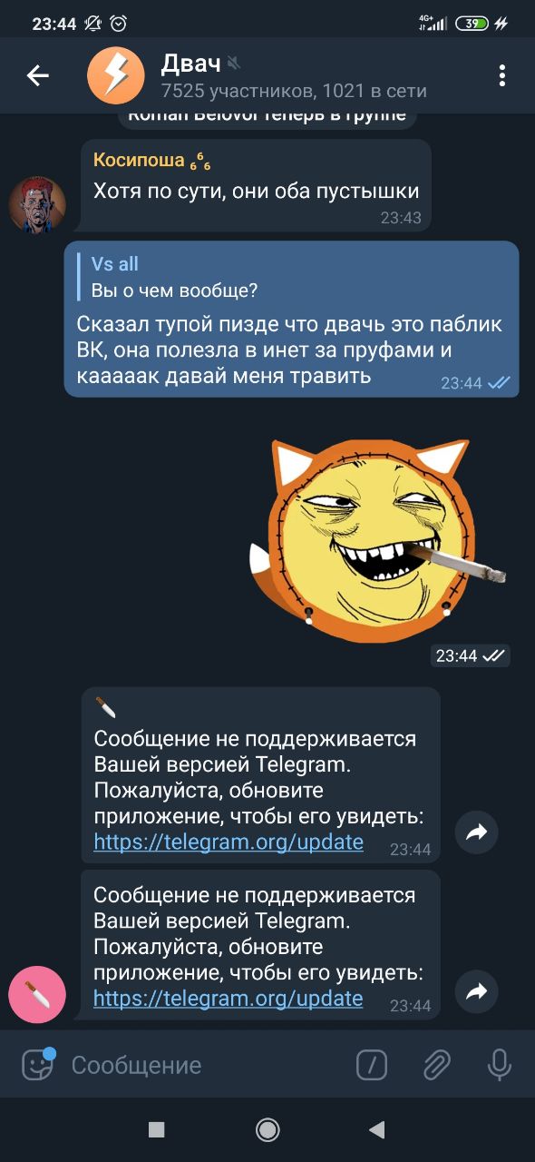The width and height of the screenshot is (535, 1162).
Task: Tap the pink knife avatar
Action: pyautogui.click(x=37, y=995)
